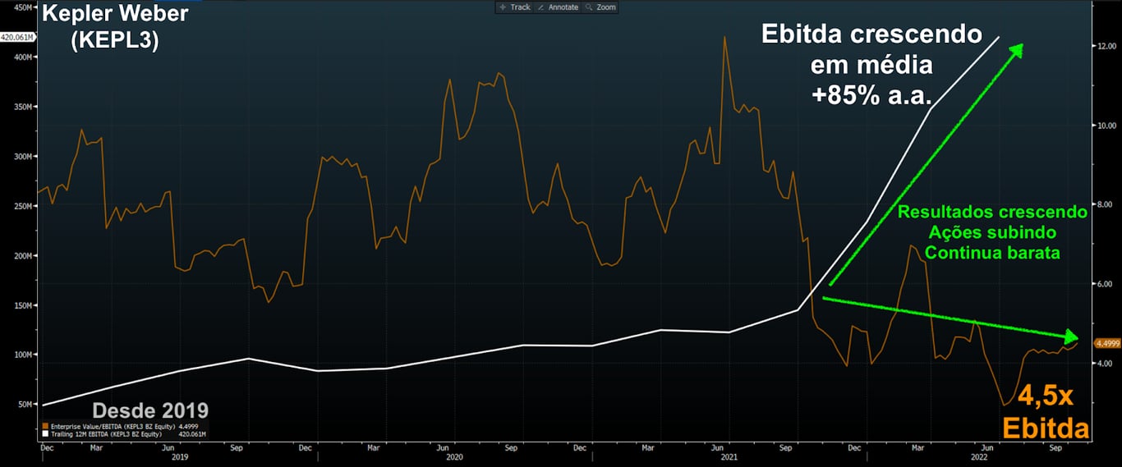Image resolution: width=1122 pixels, height=467 pixels.
Task: Click the 200M left axis label
Action: (x=21, y=255)
